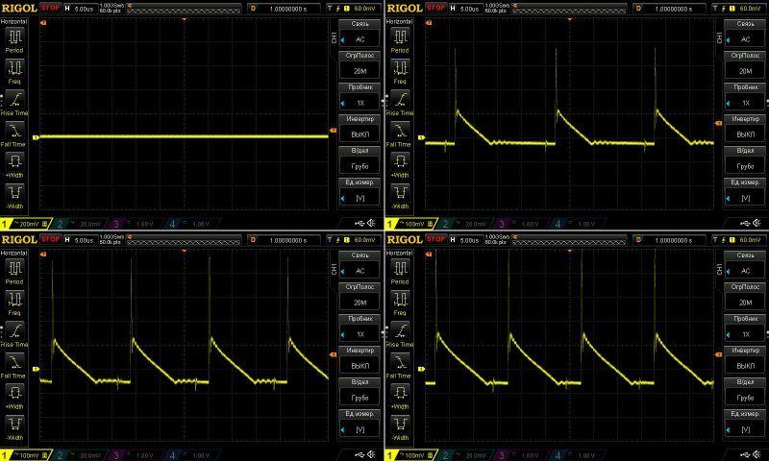Select the Freq measurement icon in the top-right scope

(399, 69)
